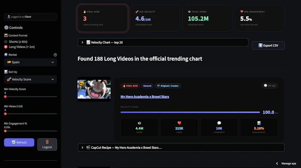The width and height of the screenshot is (301, 168).
Task: Click the Manage app button
Action: [289, 163]
